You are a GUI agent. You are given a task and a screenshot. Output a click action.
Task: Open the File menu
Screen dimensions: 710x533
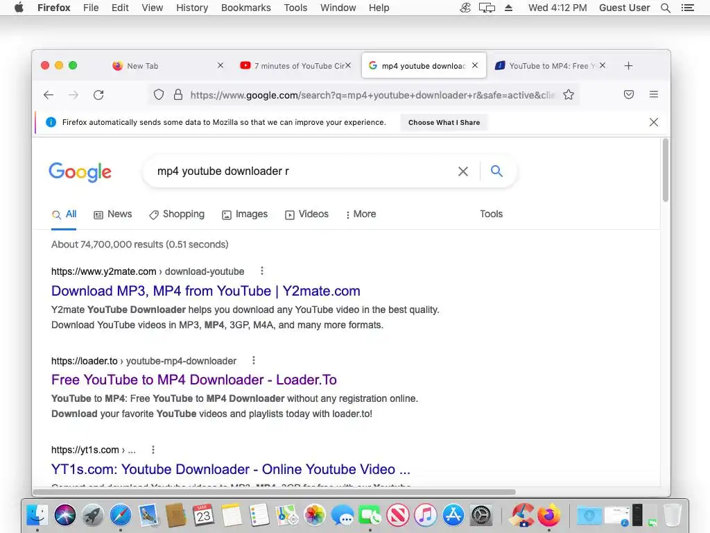(91, 8)
